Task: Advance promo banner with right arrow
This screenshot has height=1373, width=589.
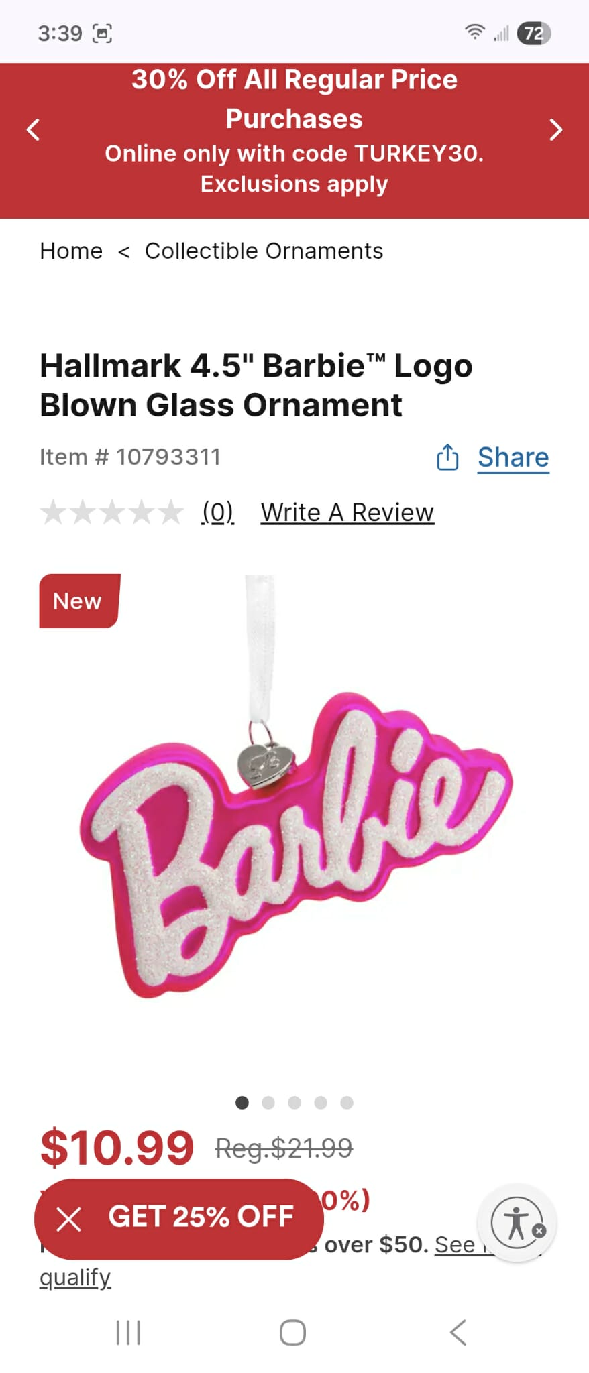Action: (x=555, y=129)
